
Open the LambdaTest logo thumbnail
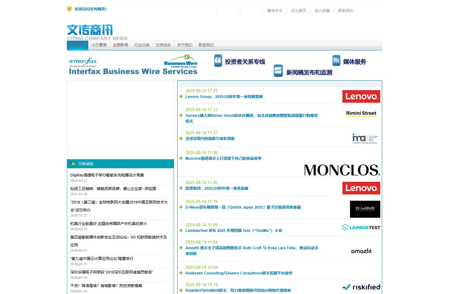361,228
